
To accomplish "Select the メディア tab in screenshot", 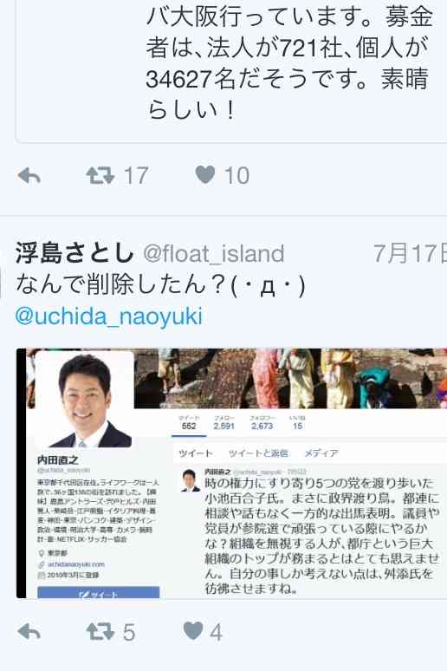I will (321, 453).
